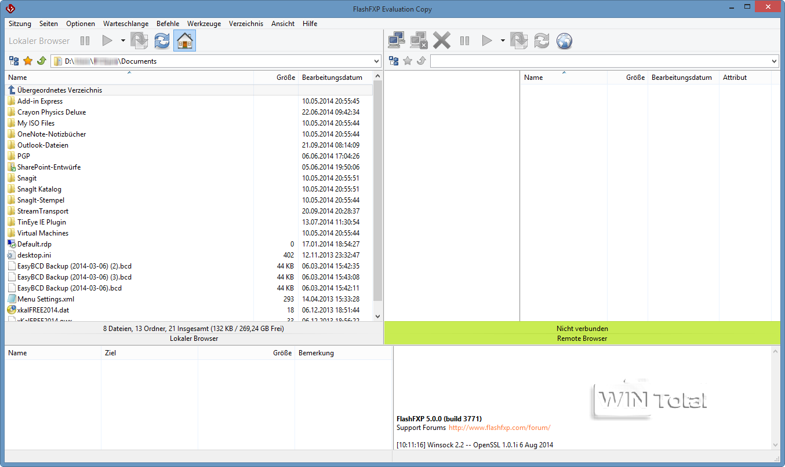Image resolution: width=785 pixels, height=467 pixels.
Task: Click the log pane scroll down arrow
Action: [776, 445]
